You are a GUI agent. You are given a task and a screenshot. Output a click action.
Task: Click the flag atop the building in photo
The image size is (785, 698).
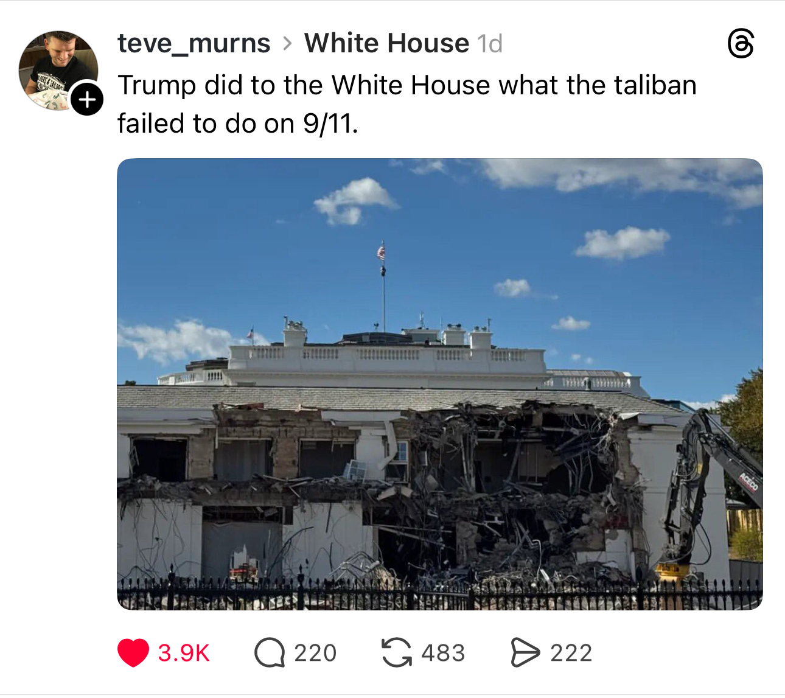point(382,251)
